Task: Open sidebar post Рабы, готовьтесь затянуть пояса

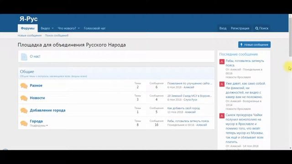Action: (245, 63)
